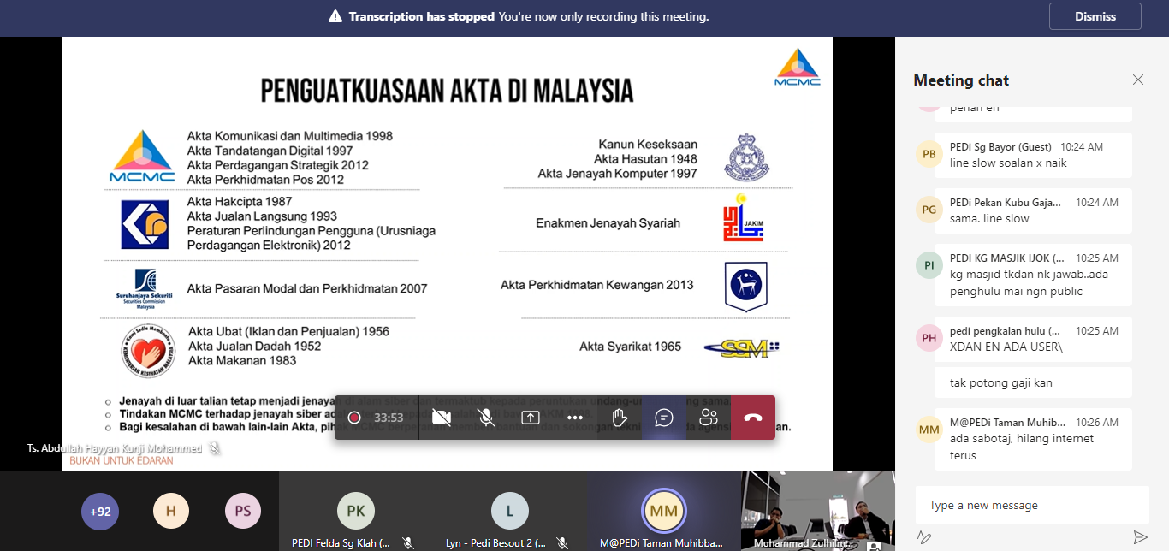Click the MCMC logo at slide top corner

tap(797, 68)
